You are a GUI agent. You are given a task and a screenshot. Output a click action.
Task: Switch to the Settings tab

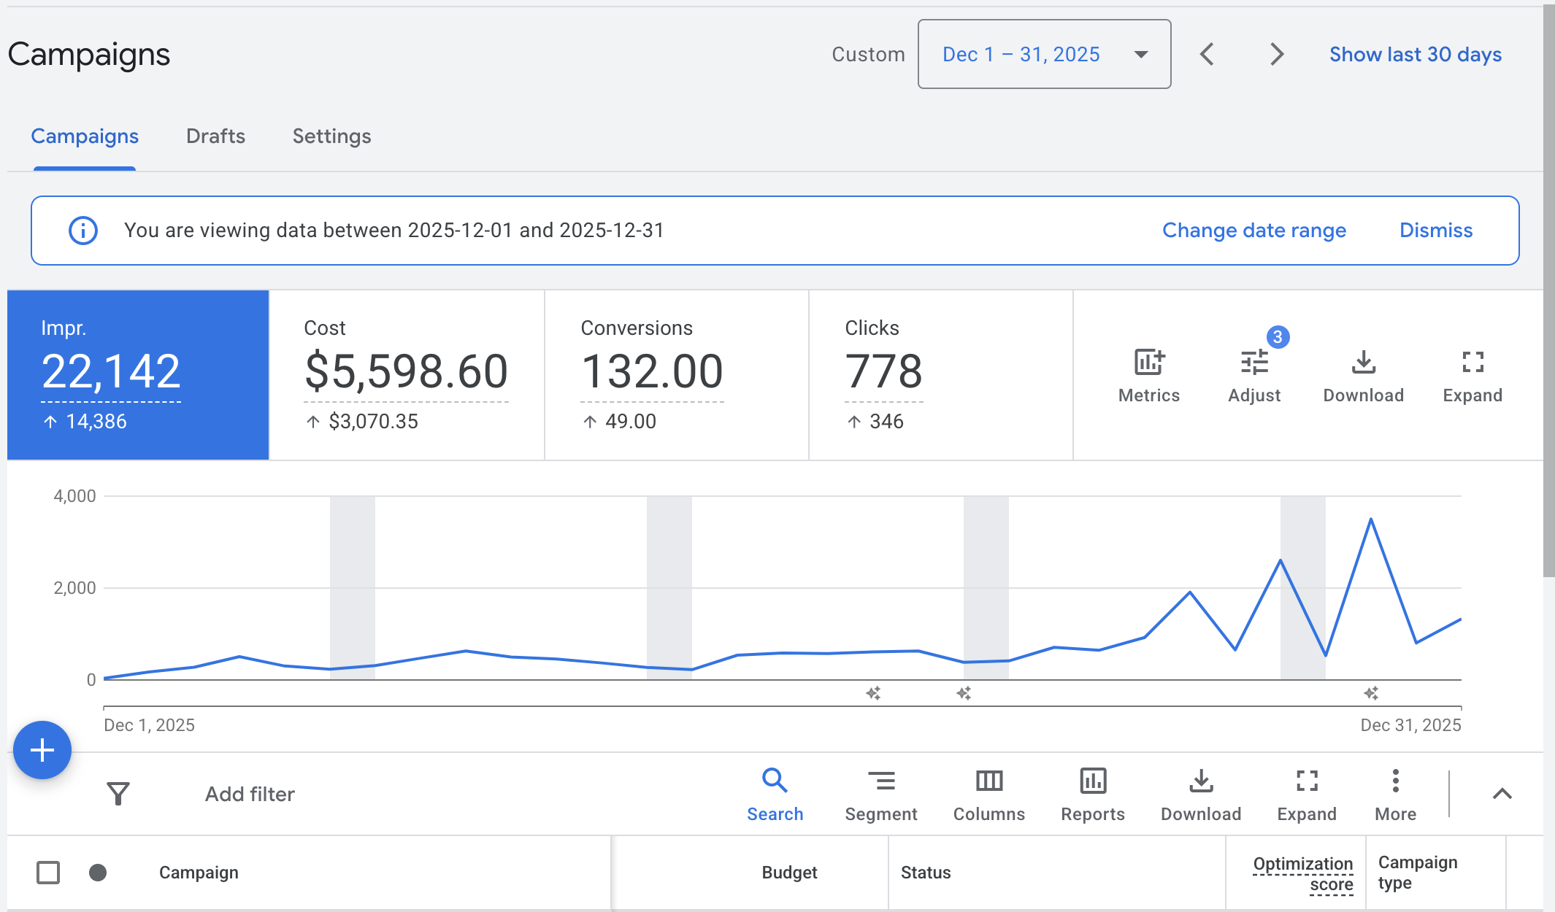[331, 136]
